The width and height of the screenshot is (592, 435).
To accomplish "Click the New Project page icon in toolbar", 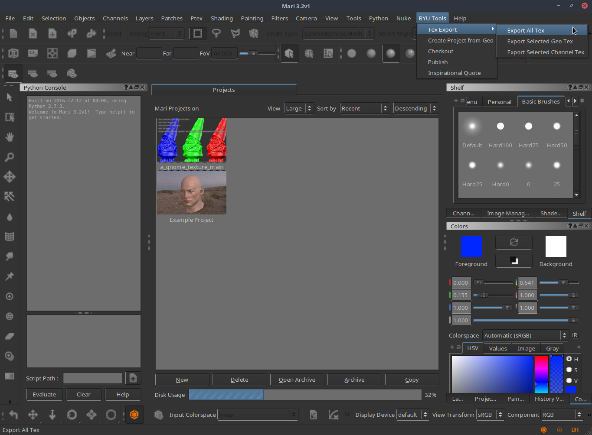I will point(13,33).
